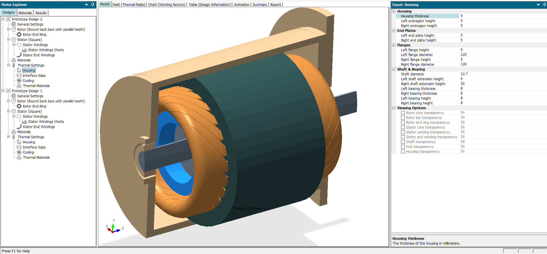The height and width of the screenshot is (254, 547).
Task: Pin the Motor Explorer panel
Action: coord(93,5)
